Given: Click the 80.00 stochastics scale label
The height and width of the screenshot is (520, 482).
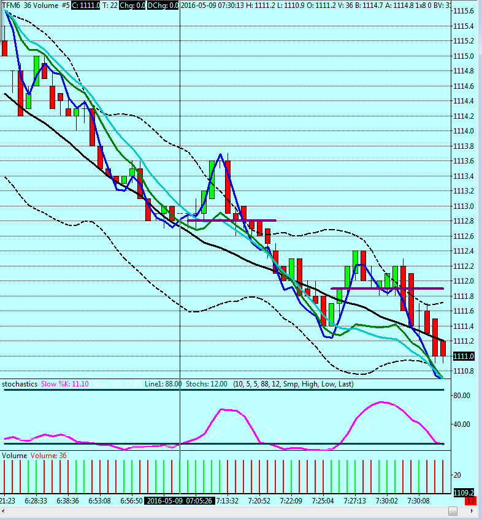Looking at the screenshot, I should click(x=462, y=396).
